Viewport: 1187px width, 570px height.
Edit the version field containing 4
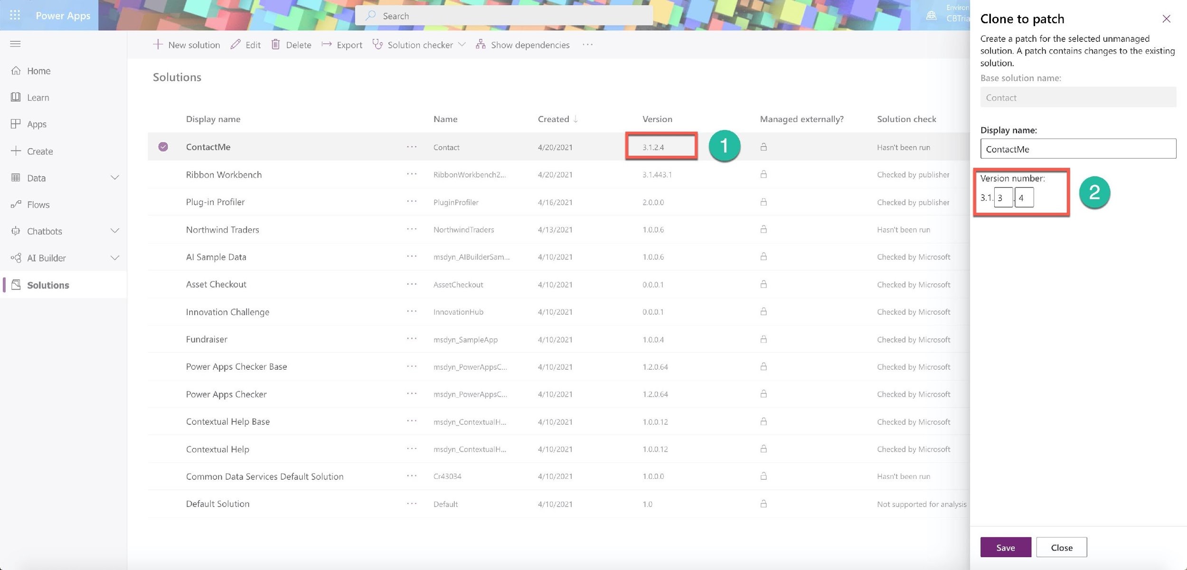click(x=1024, y=197)
